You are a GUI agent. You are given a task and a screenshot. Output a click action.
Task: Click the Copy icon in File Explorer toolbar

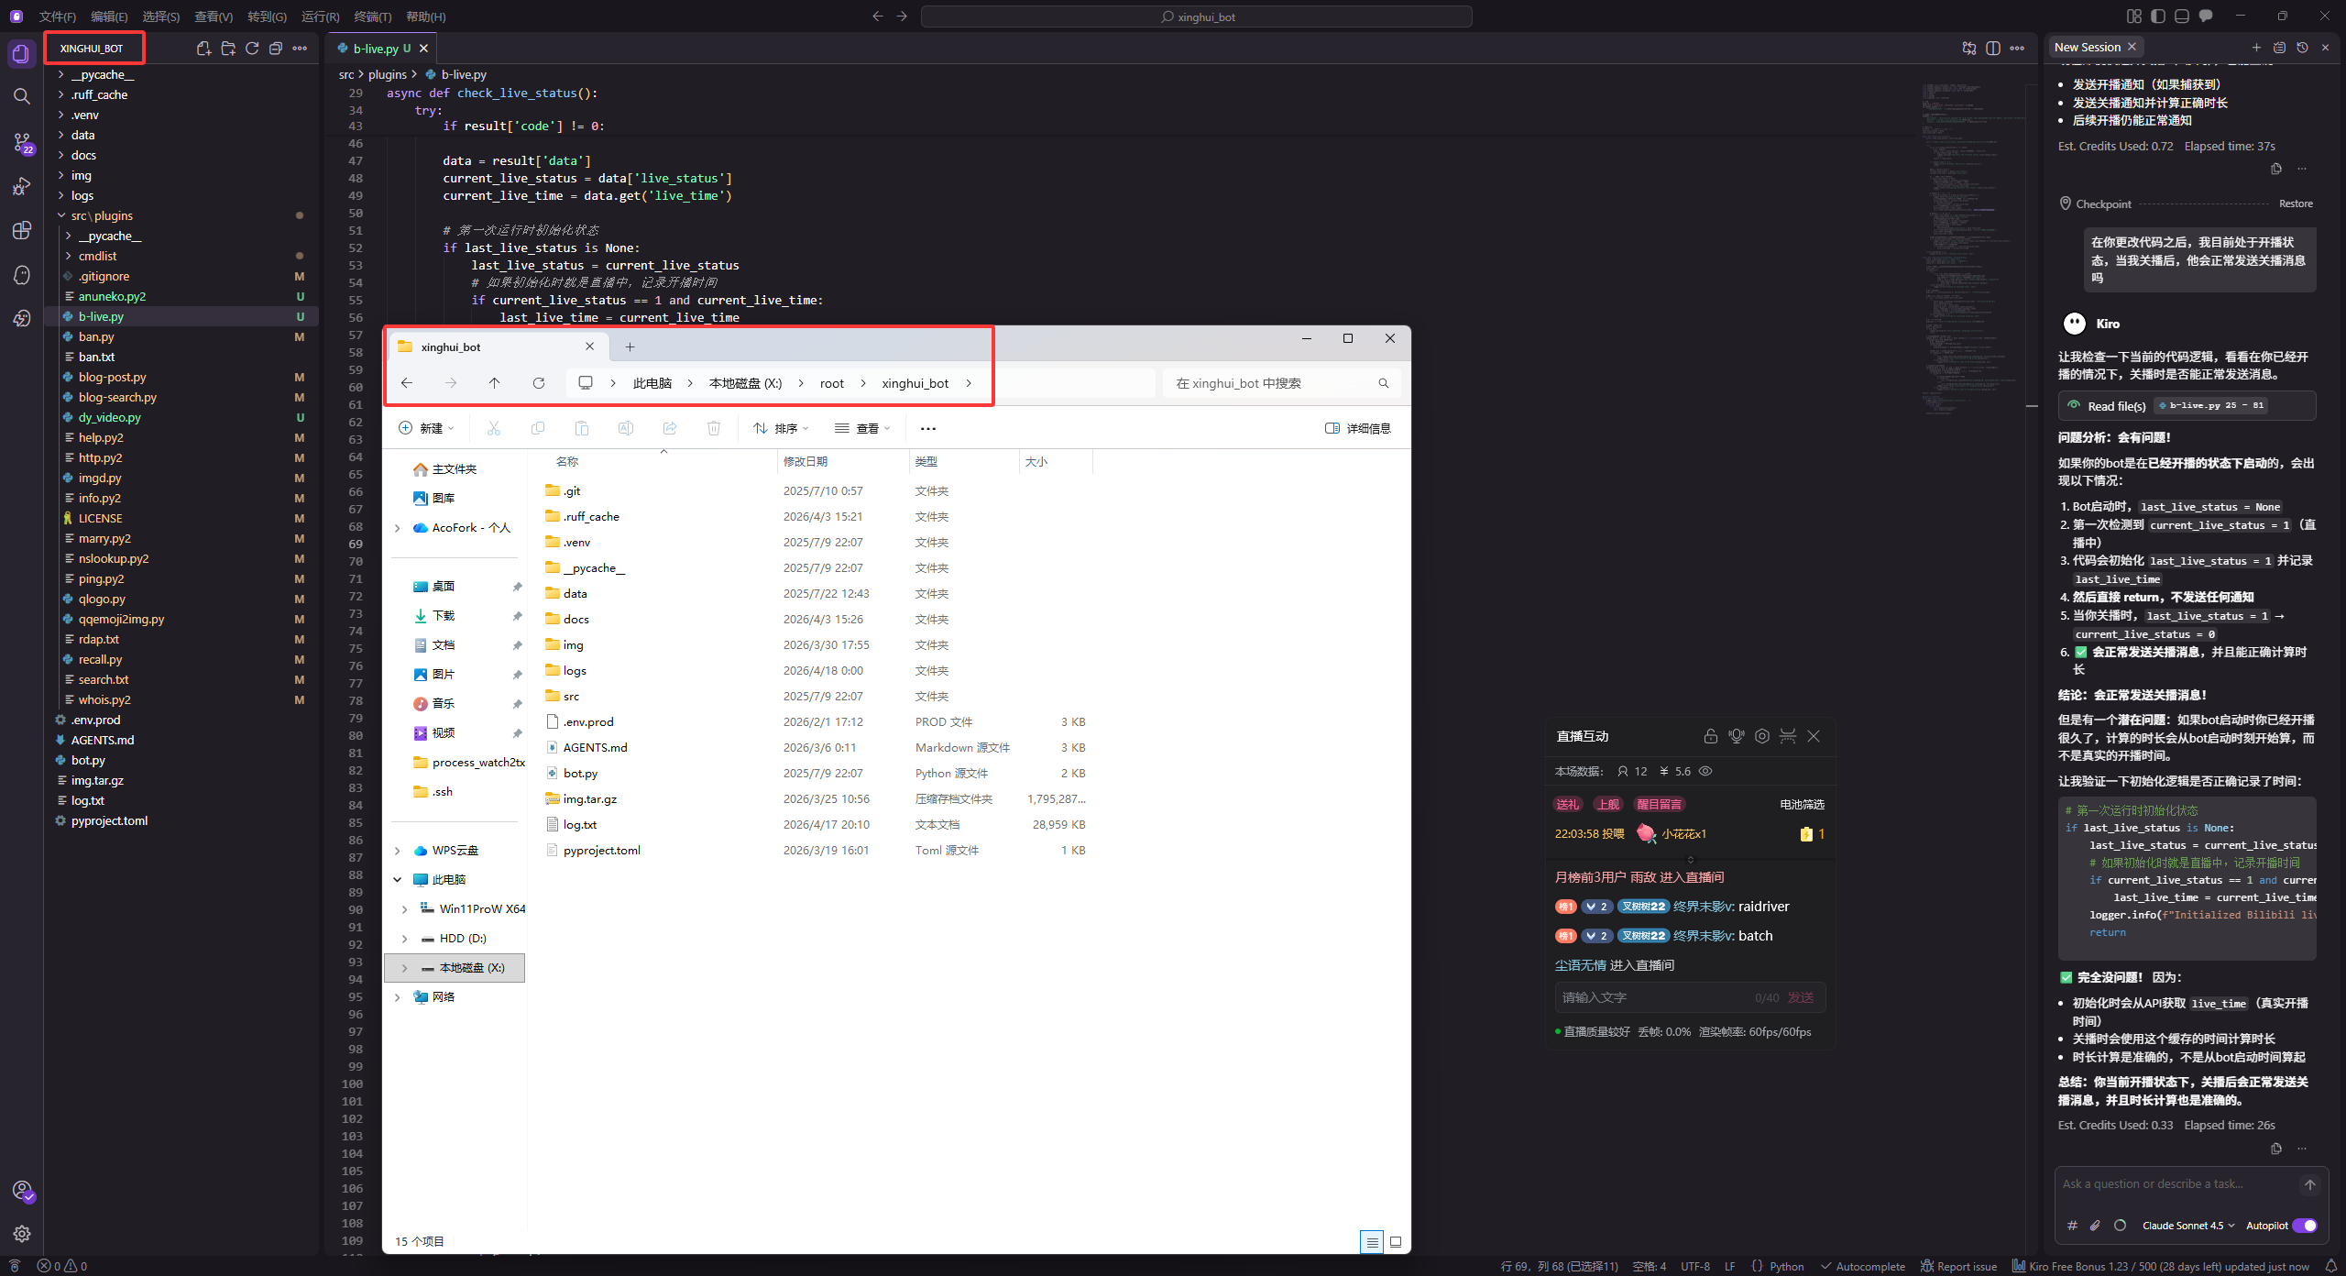(x=538, y=428)
